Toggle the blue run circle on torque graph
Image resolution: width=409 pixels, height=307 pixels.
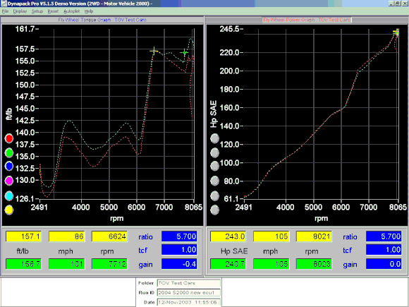9,167
